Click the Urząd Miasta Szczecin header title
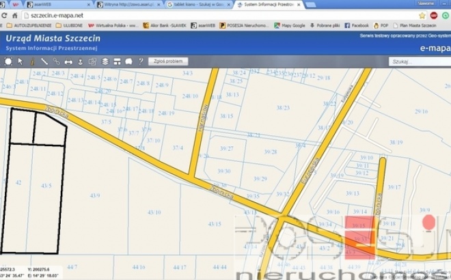The image size is (451, 280). pos(53,38)
